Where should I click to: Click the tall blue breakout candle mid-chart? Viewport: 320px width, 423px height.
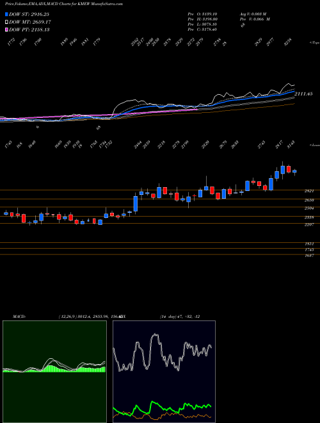(x=136, y=204)
